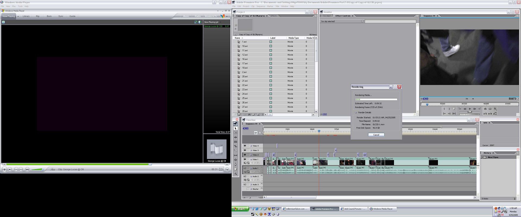Toggle Video 3 track visibility eye
Viewport: 521px width, 217px height.
[x=245, y=150]
